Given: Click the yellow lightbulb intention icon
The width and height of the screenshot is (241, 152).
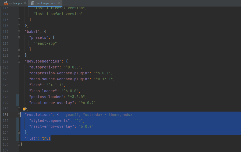Looking at the screenshot, I should click(24, 109).
